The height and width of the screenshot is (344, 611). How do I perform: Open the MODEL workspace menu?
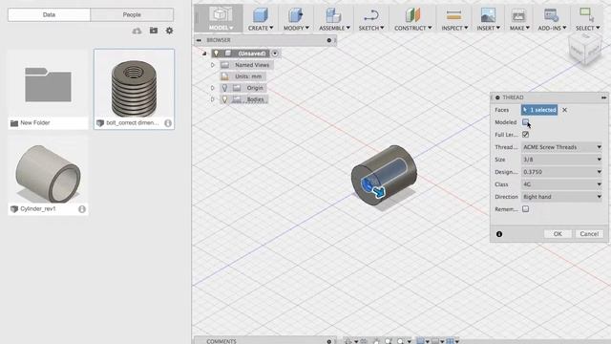tap(221, 28)
